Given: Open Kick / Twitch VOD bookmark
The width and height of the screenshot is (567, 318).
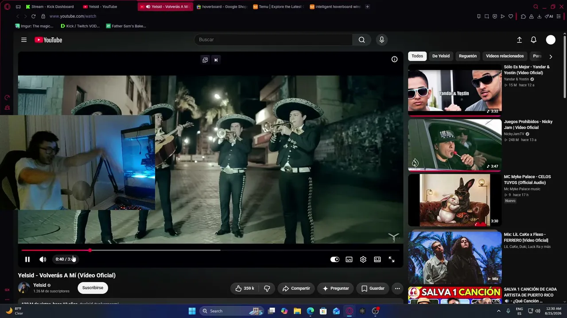Looking at the screenshot, I should [80, 26].
